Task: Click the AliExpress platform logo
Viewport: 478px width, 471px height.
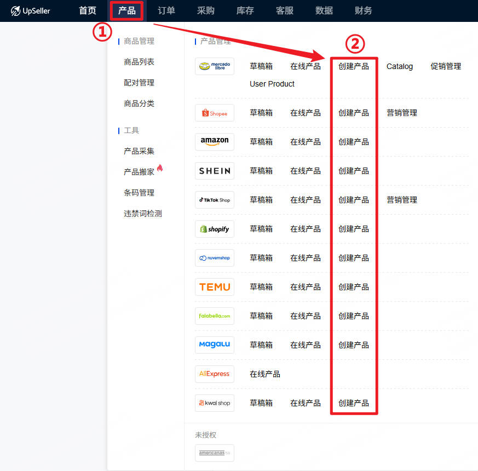Action: 214,374
